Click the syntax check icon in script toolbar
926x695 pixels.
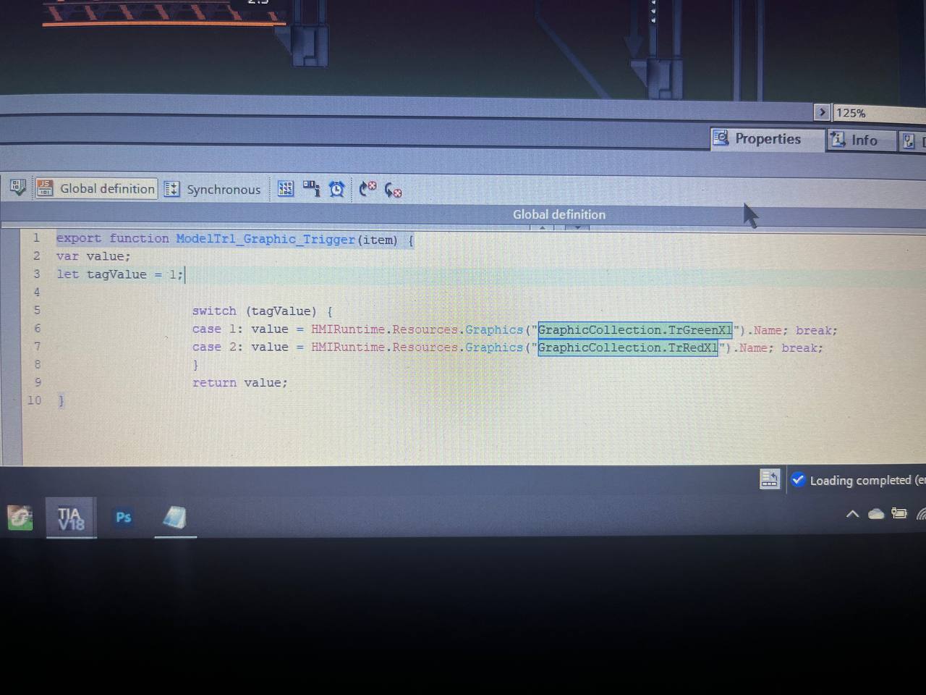click(17, 188)
